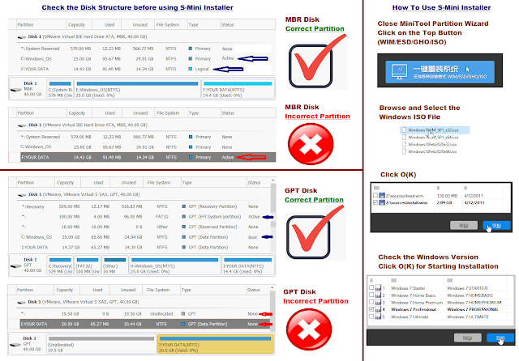The height and width of the screenshot is (361, 519).
Task: Click the drive icon of Disk 1 in the GPT incorrect table
Action: (x=22, y=302)
